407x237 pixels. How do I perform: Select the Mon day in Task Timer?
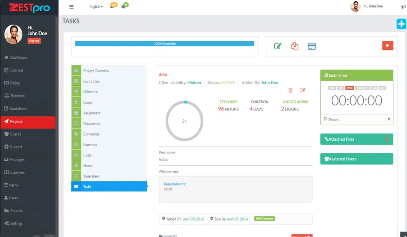click(x=332, y=88)
